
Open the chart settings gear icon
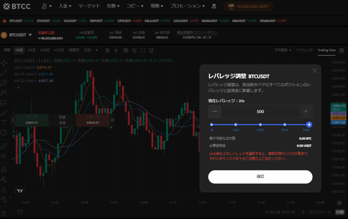click(x=125, y=50)
